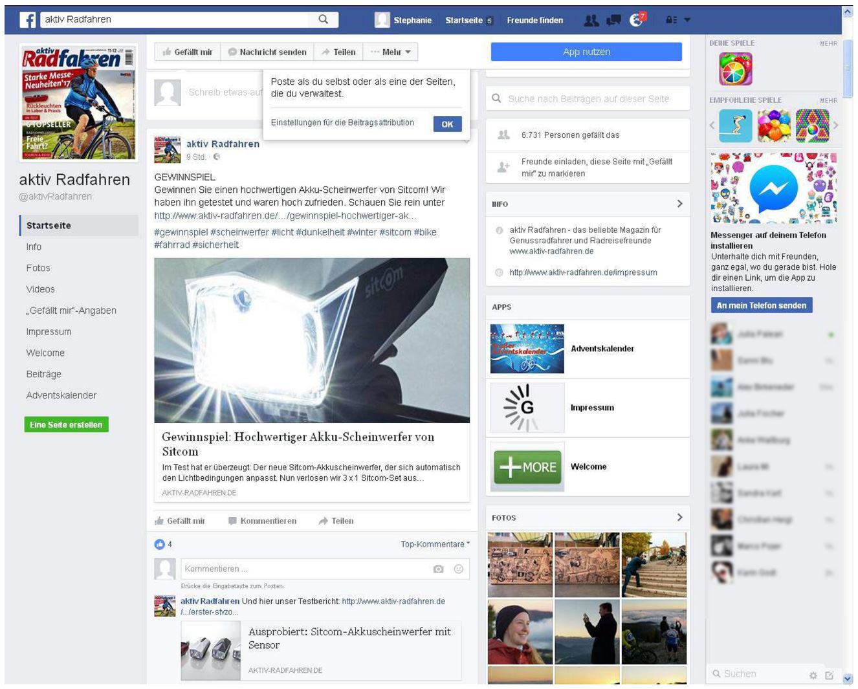Open the Sitcom headlight photo in the post
This screenshot has height=689, width=858.
point(312,340)
